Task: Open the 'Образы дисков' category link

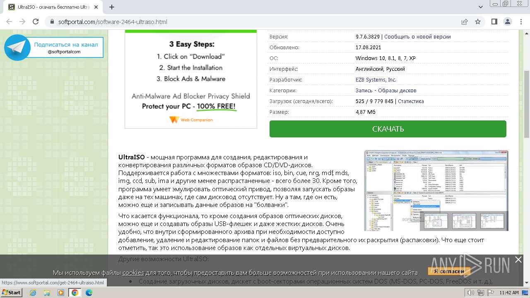Action: (x=397, y=90)
